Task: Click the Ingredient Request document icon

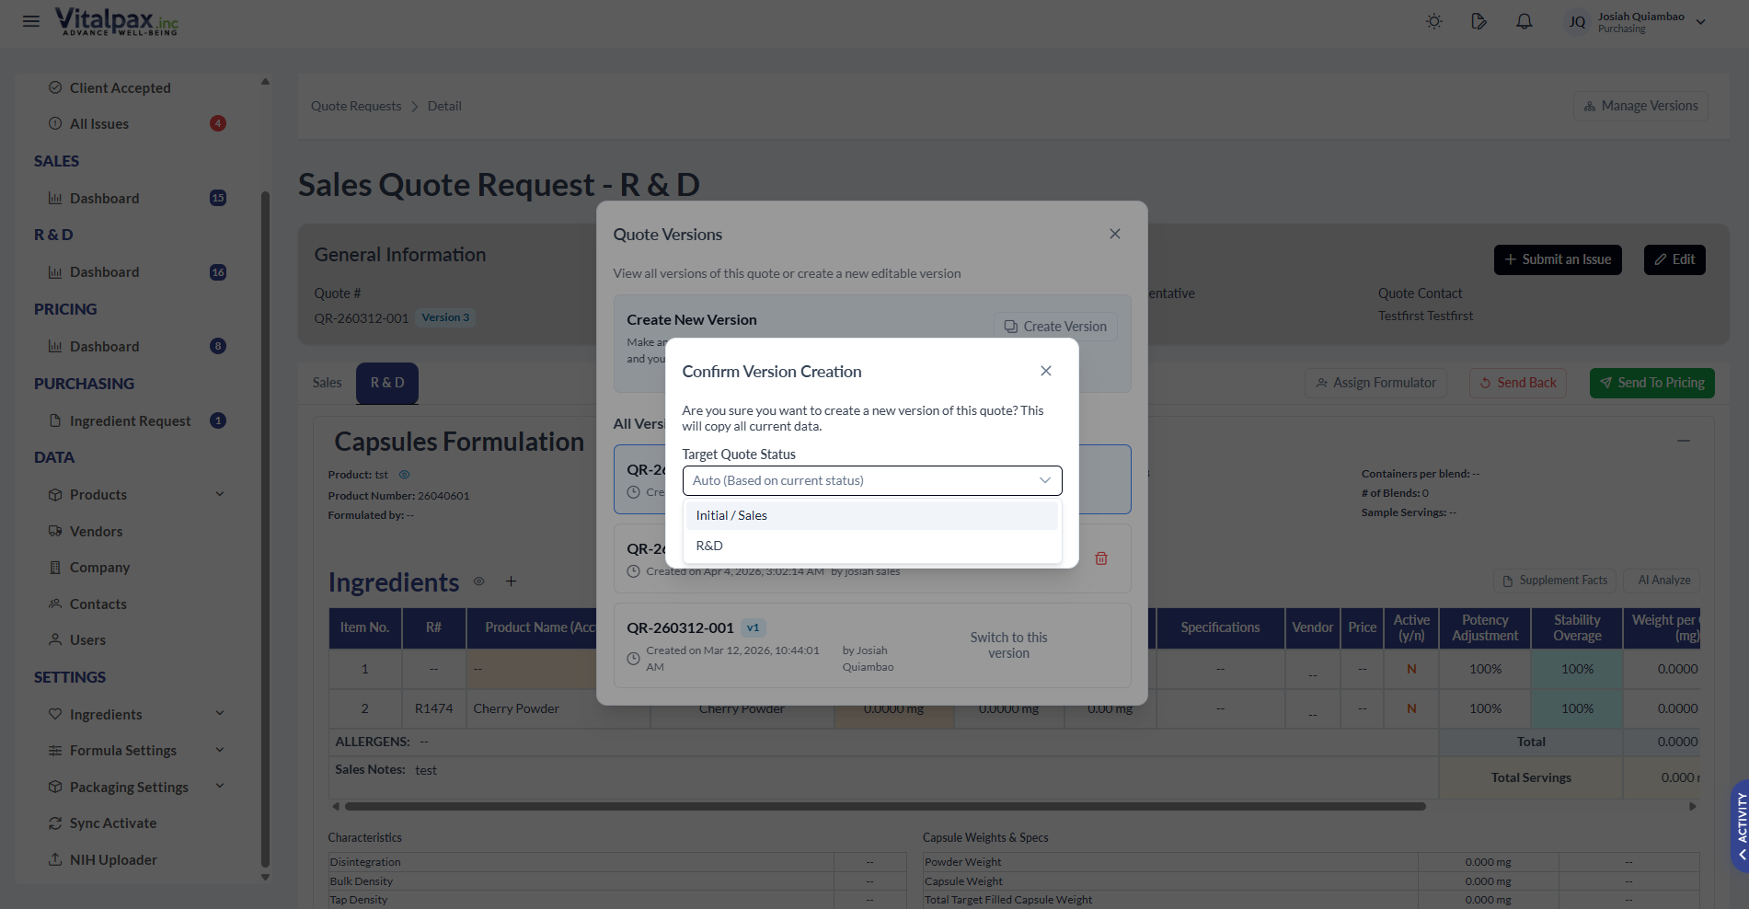Action: (x=55, y=420)
